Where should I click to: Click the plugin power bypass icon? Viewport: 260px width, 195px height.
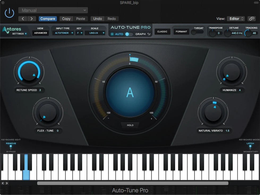pos(10,13)
